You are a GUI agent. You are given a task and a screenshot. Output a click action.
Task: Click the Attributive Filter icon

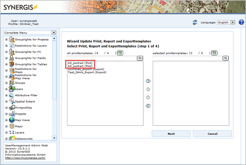(x=11, y=95)
